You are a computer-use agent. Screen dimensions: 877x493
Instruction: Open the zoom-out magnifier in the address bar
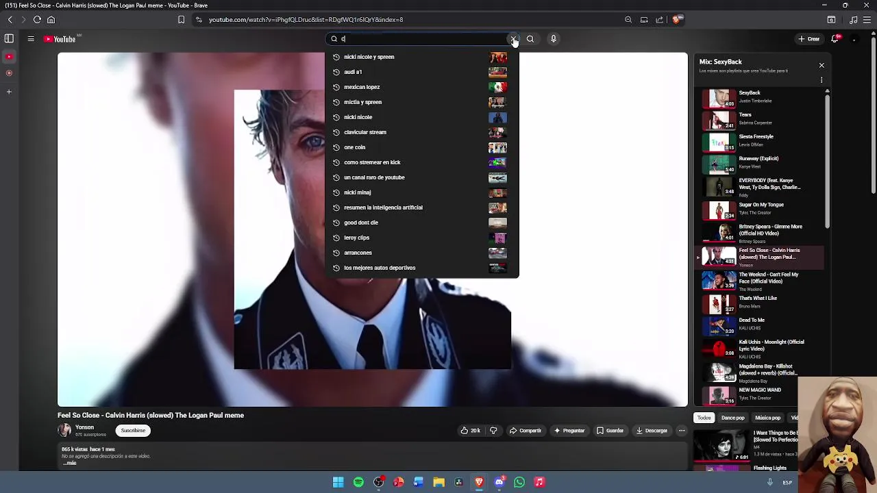[628, 20]
